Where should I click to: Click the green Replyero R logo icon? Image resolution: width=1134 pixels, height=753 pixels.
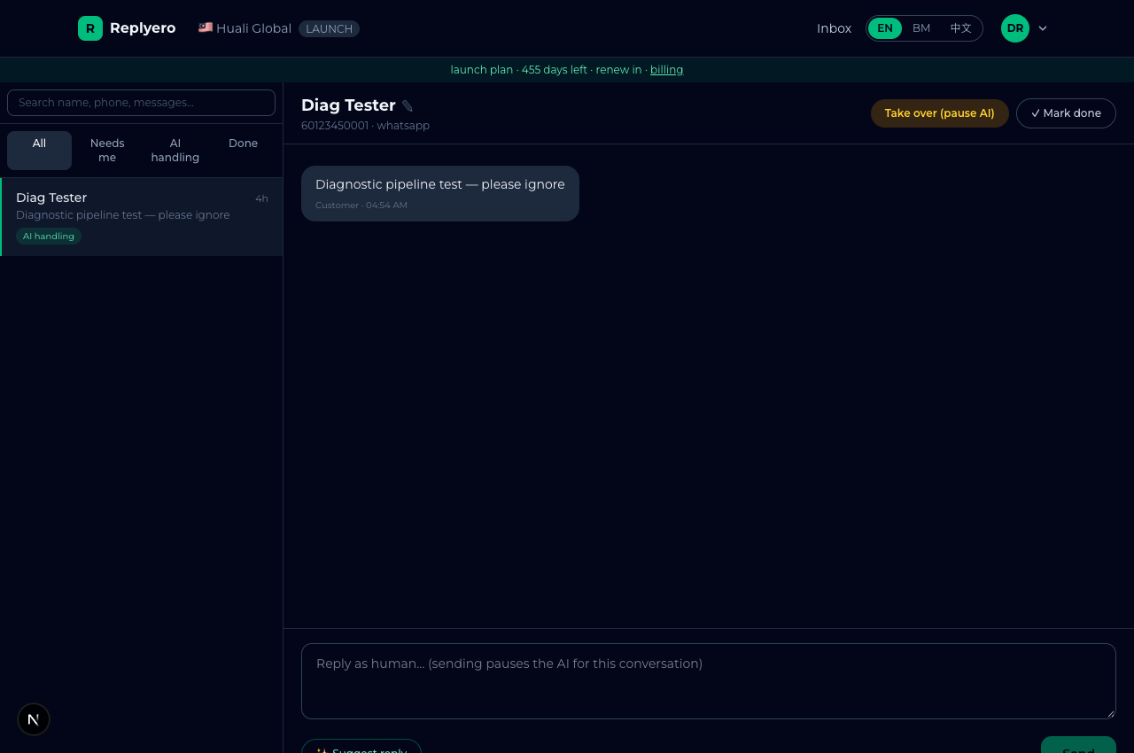(90, 28)
